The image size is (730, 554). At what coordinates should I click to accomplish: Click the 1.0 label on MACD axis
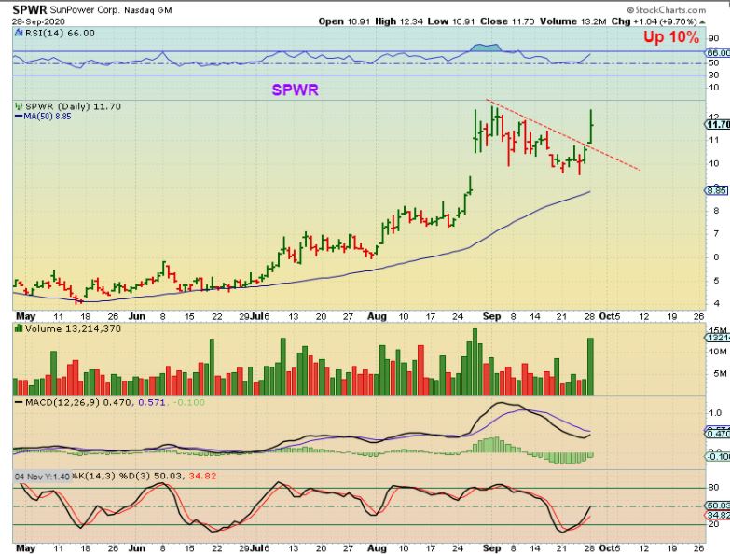pyautogui.click(x=715, y=413)
